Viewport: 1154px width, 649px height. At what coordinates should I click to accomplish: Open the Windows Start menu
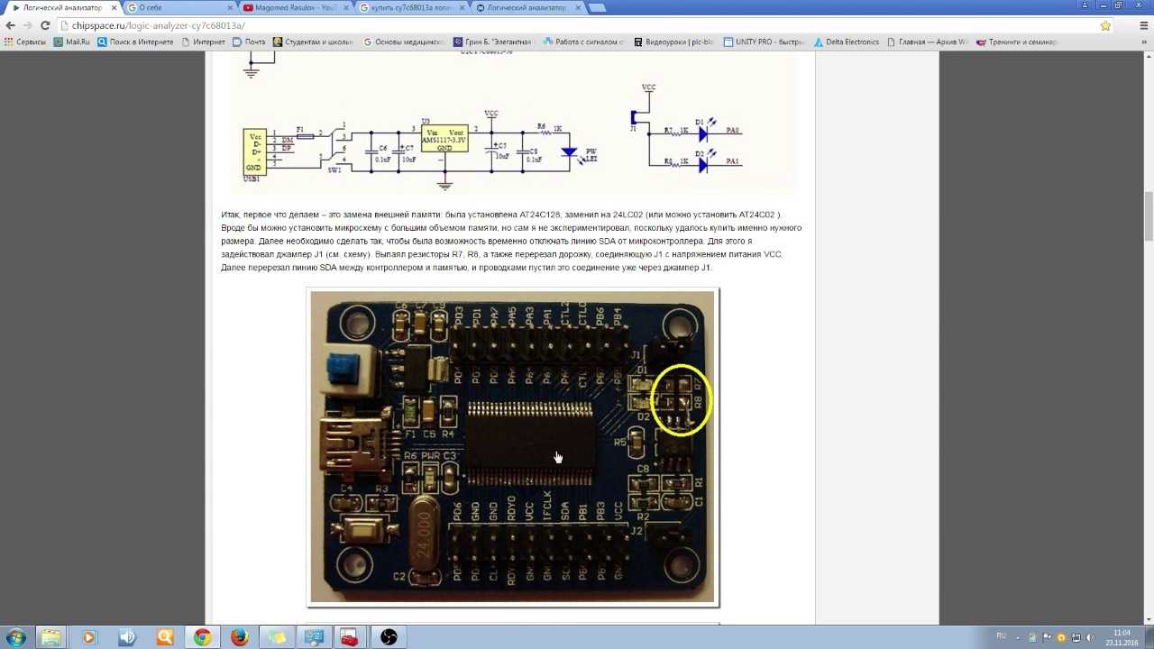pos(15,637)
